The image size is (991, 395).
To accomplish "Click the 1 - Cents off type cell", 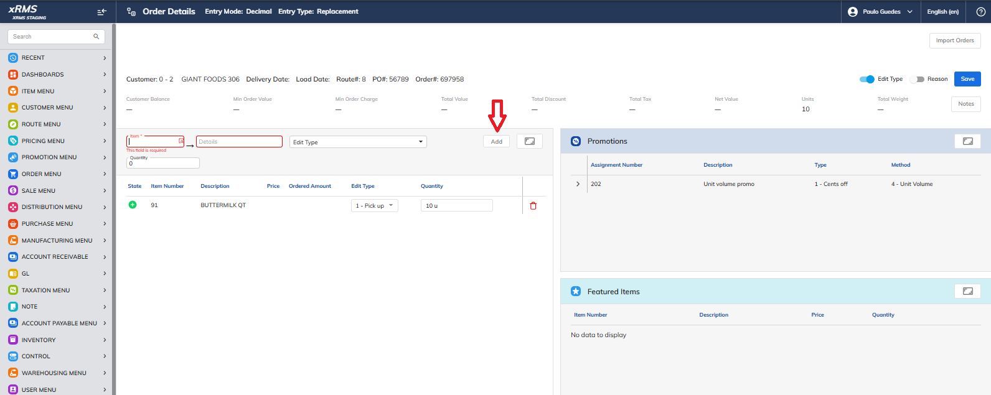I will [831, 184].
